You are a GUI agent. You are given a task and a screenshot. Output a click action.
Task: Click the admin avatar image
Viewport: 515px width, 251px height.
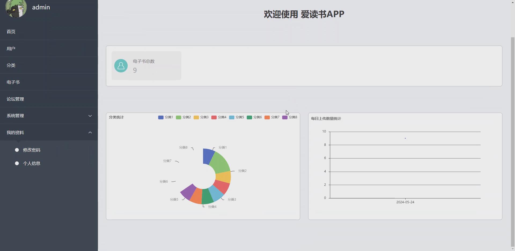(x=16, y=8)
